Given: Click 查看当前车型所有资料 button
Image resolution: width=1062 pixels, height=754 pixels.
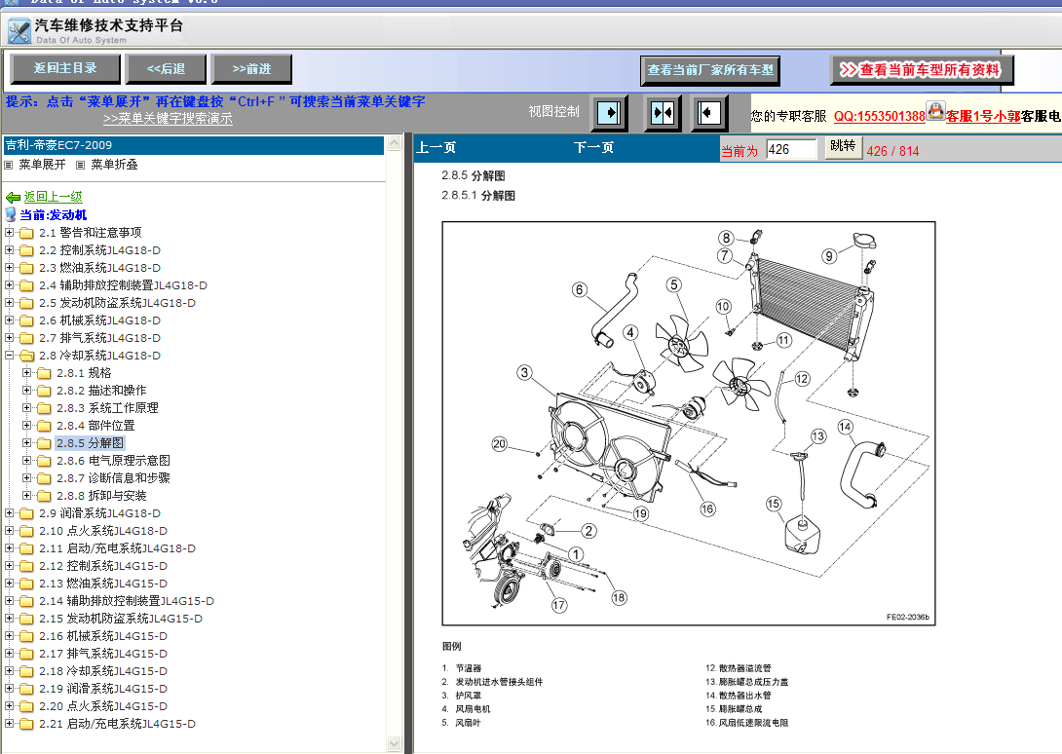Looking at the screenshot, I should pos(921,70).
